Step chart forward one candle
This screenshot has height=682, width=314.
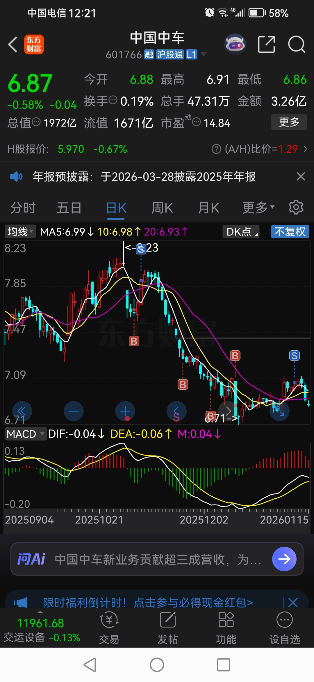(x=228, y=411)
